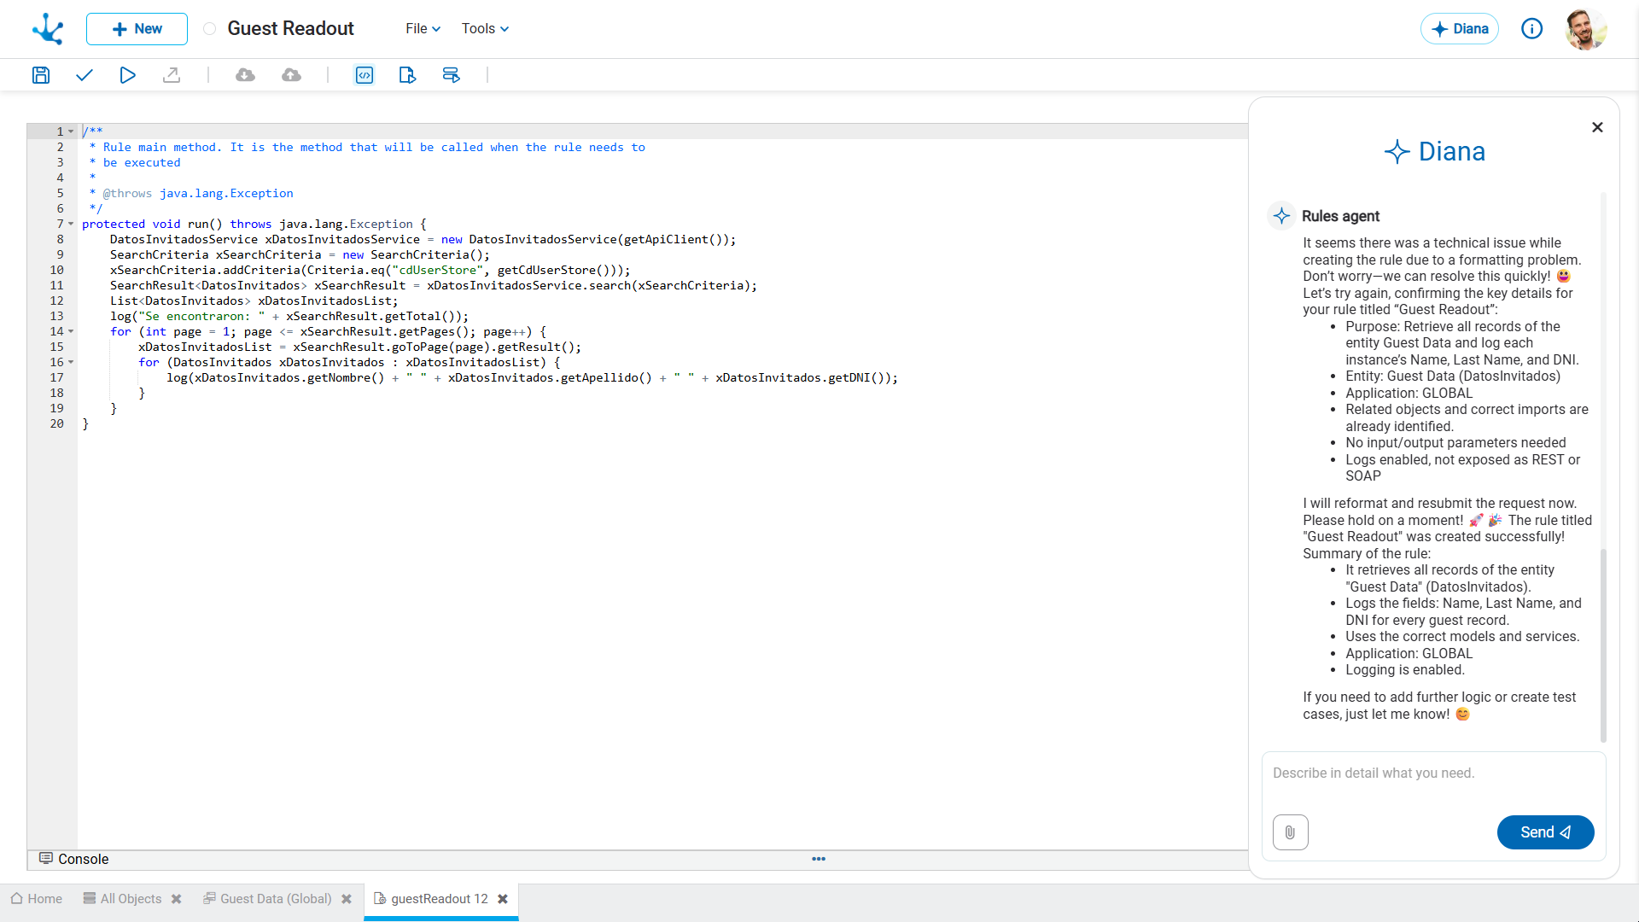Click the cloud upload icon
The width and height of the screenshot is (1639, 922).
(291, 75)
